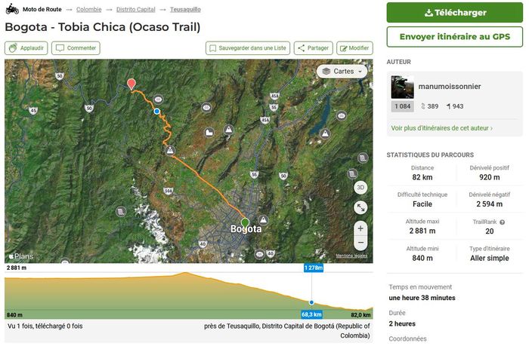Go to Distrito Capital breadcrumb
The width and height of the screenshot is (529, 346).
click(137, 9)
